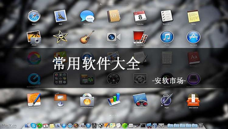Open Safari from Launchpad
This screenshot has height=129, width=228.
click(34, 16)
